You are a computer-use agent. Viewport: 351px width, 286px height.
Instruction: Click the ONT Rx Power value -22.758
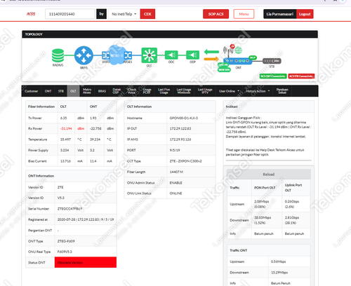[95, 128]
